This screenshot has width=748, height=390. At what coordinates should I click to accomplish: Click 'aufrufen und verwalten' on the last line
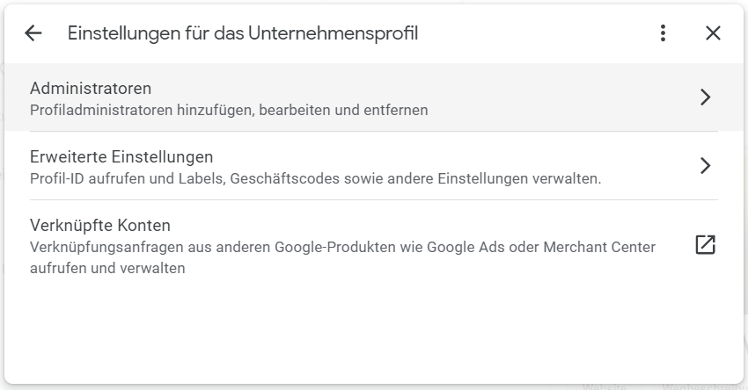pos(107,268)
